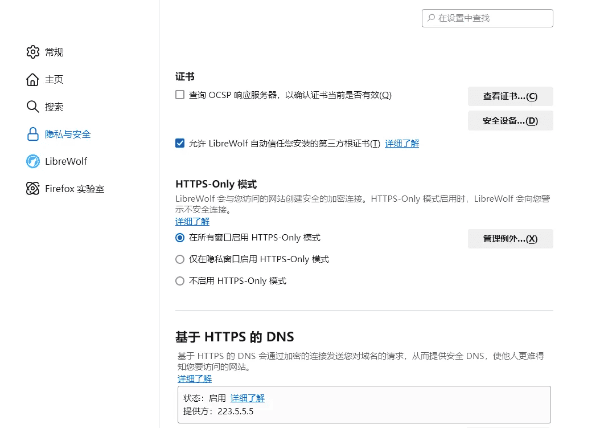Click the search magnifier icon in settings search box
This screenshot has height=428, width=604.
(x=432, y=18)
